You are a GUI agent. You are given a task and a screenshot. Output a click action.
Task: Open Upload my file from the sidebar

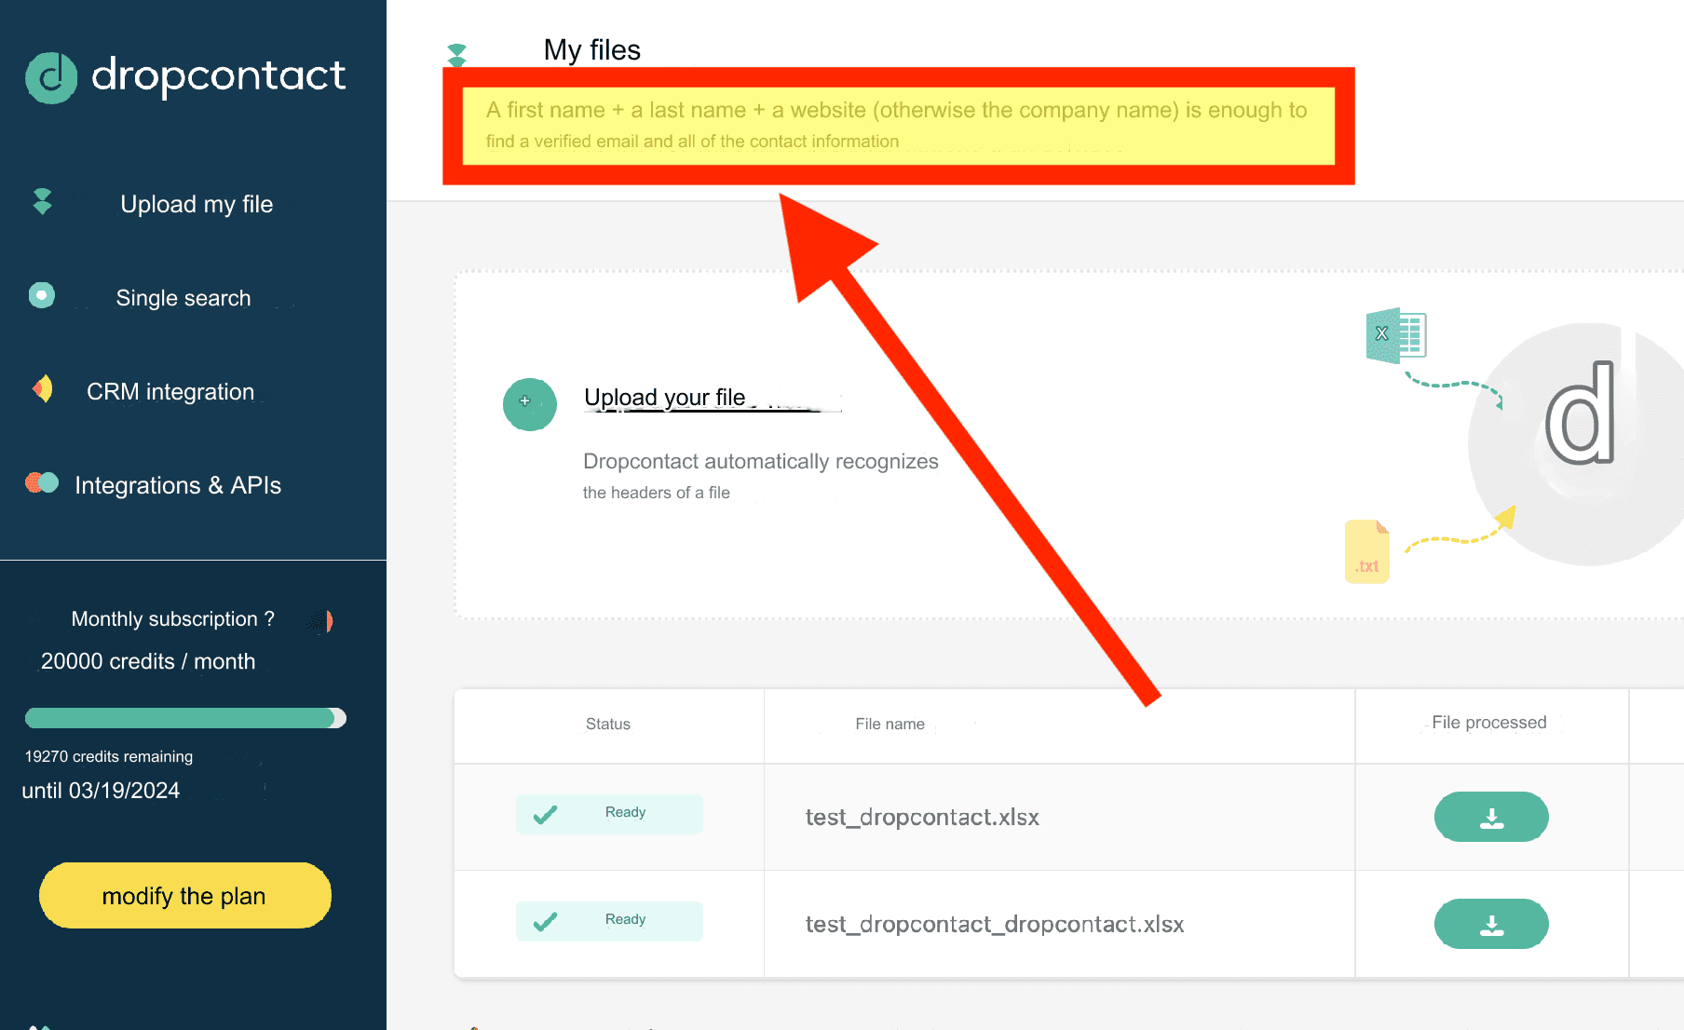tap(196, 204)
